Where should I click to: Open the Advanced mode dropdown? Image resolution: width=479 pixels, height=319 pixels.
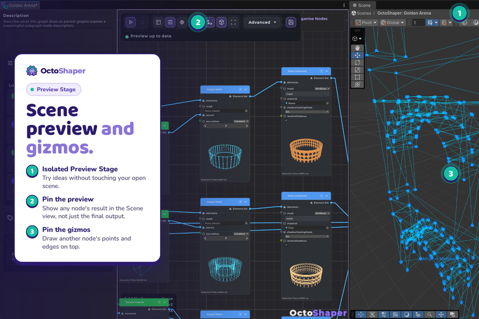tap(262, 22)
